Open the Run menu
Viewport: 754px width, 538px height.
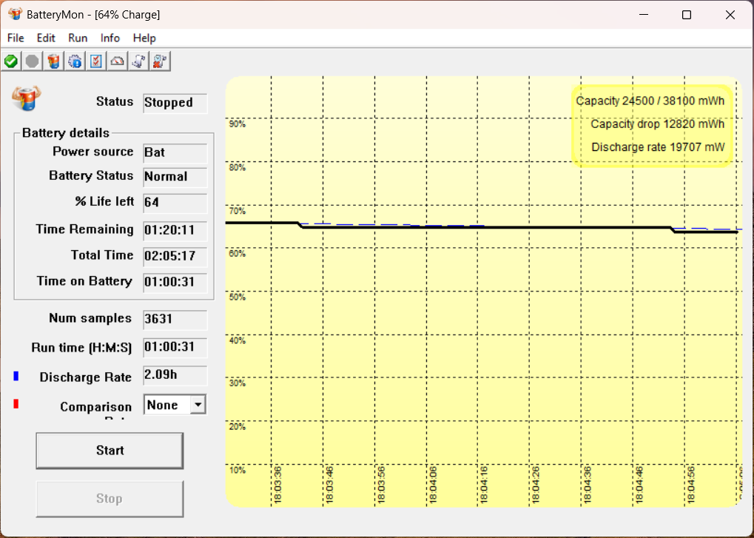[78, 38]
